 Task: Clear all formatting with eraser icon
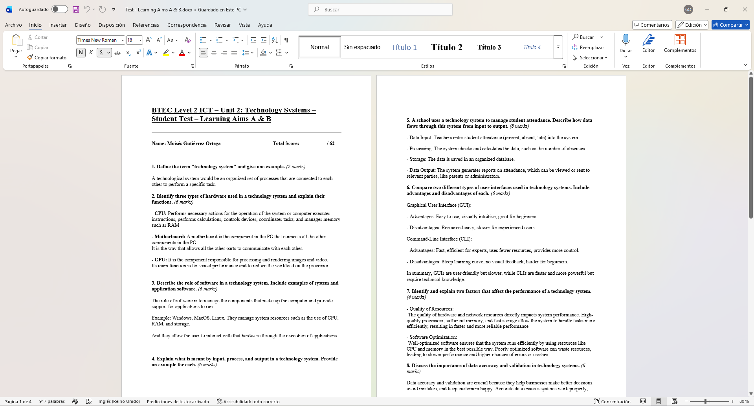(188, 40)
